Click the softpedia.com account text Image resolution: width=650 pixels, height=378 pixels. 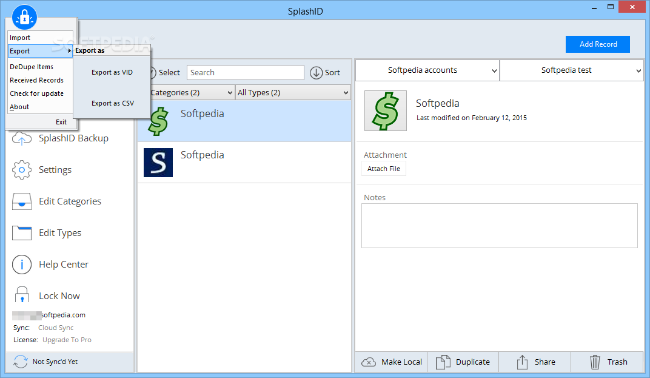(63, 315)
